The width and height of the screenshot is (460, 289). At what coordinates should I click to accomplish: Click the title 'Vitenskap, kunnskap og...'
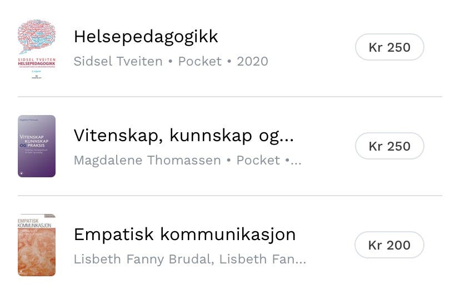coord(183,136)
